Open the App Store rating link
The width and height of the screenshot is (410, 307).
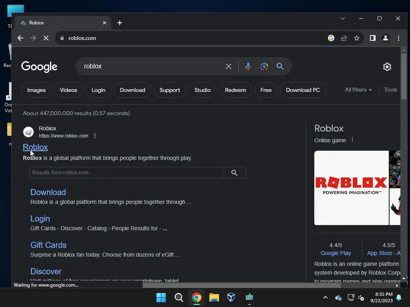pyautogui.click(x=384, y=253)
